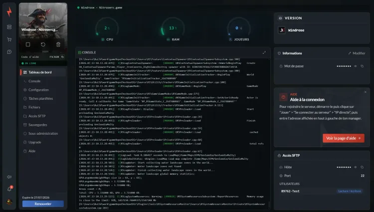The image size is (374, 212).
Task: Click Voir la page d'aide button
Action: 344,138
